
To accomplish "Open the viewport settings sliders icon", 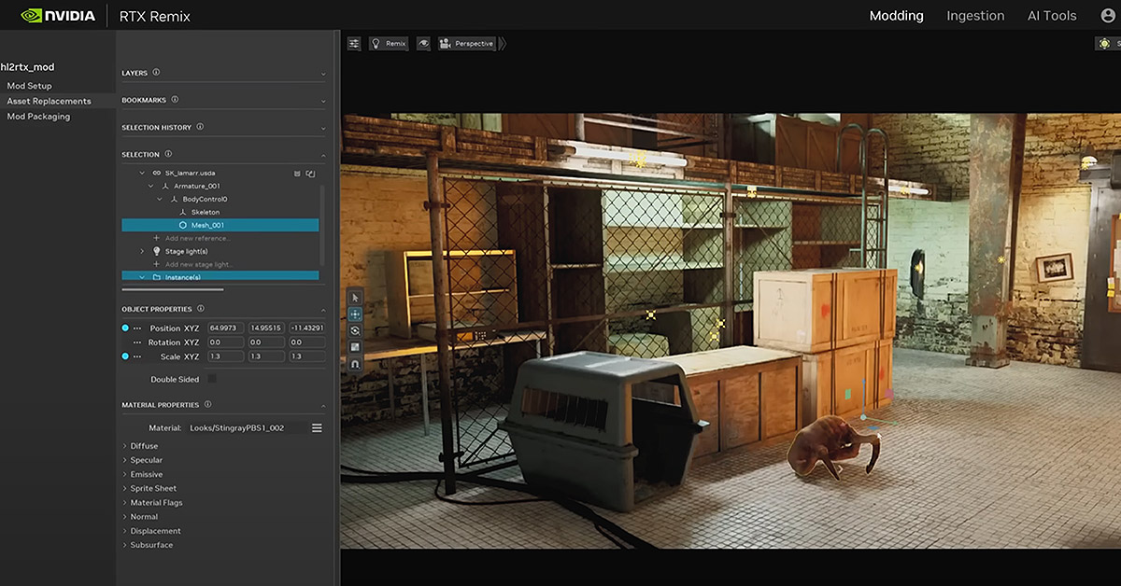I will pyautogui.click(x=354, y=44).
